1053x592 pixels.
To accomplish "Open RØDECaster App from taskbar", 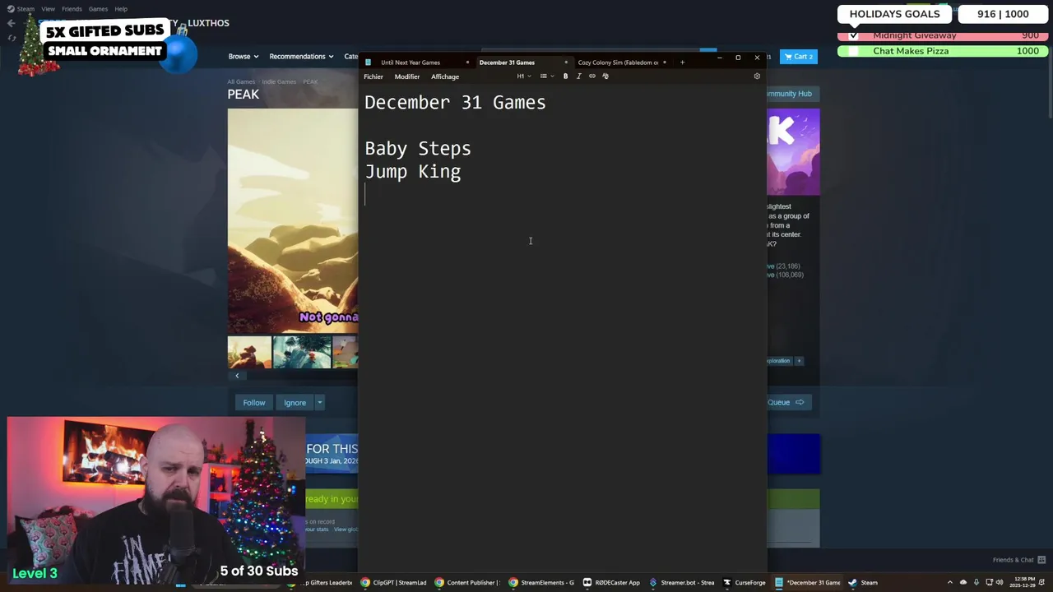I will pyautogui.click(x=611, y=583).
